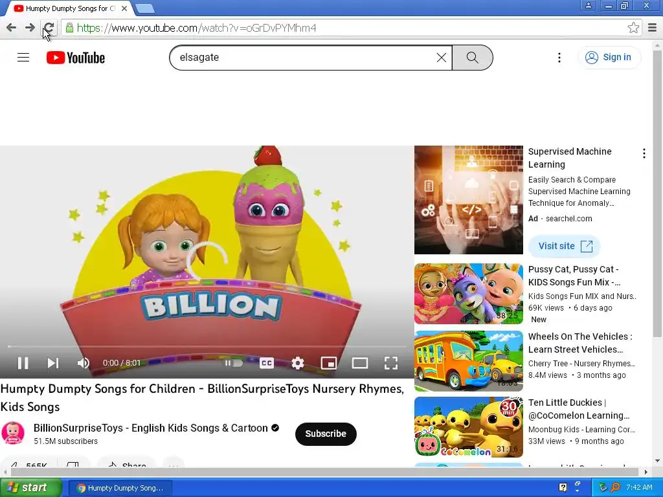The width and height of the screenshot is (663, 497).
Task: Click the Visit site ad button
Action: [564, 246]
